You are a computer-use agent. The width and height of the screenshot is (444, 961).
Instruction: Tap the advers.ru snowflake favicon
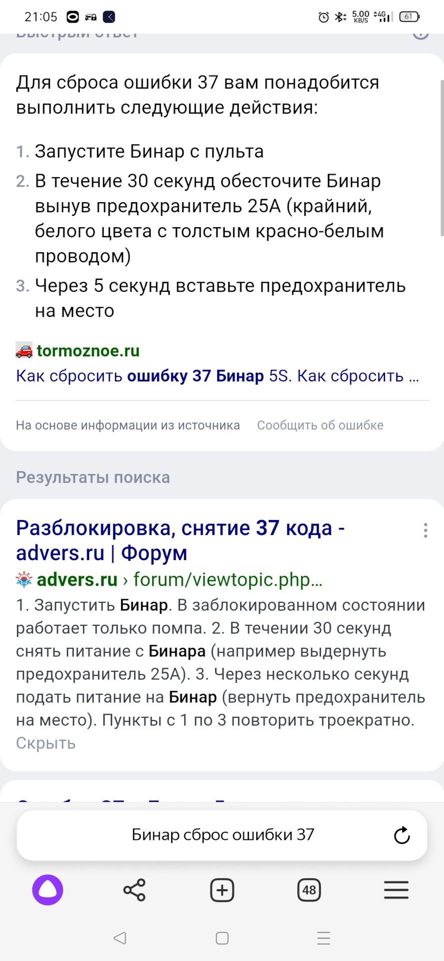[24, 580]
